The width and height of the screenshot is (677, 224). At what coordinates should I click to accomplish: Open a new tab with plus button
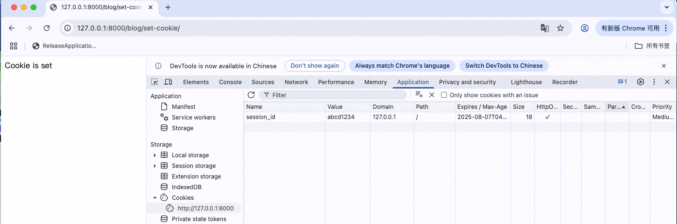[168, 7]
